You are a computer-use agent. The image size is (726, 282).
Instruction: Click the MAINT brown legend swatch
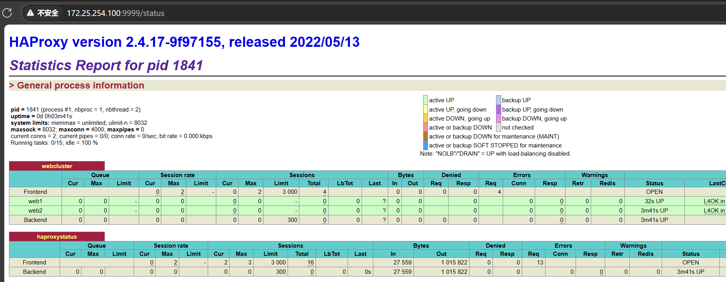coord(426,137)
